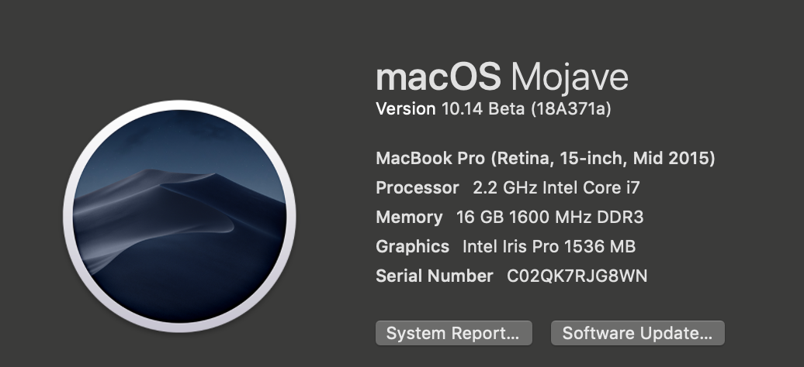The width and height of the screenshot is (804, 367).
Task: Click the 16 GB 1600 MHz DDR3 value
Action: coord(550,218)
